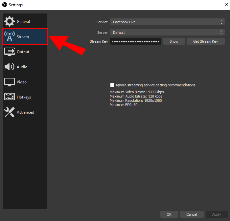The height and width of the screenshot is (221, 230).
Task: Click into the Stream Key field
Action: point(136,41)
